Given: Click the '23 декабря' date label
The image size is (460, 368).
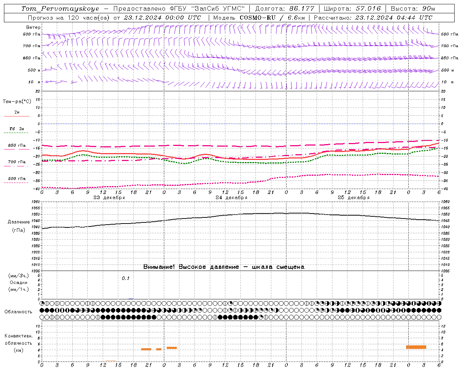Looking at the screenshot, I should coord(109,198).
